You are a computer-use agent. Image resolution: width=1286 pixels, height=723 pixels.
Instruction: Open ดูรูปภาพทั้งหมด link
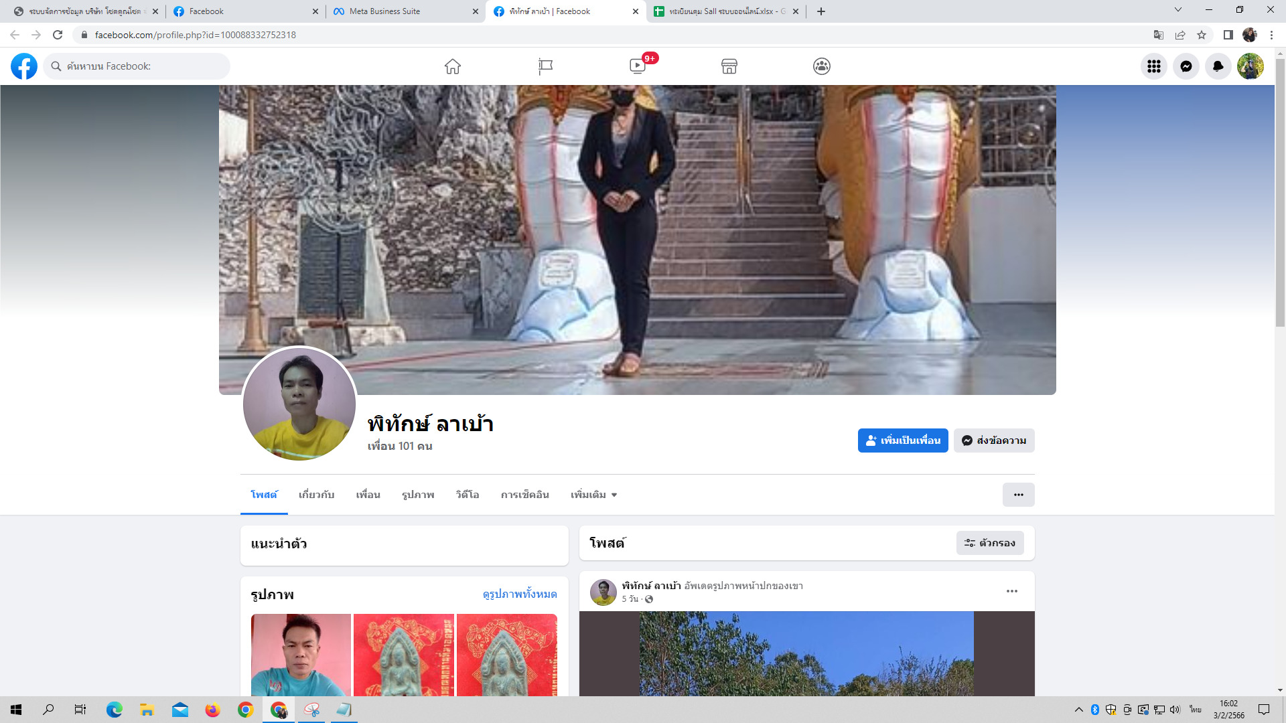[x=520, y=594]
